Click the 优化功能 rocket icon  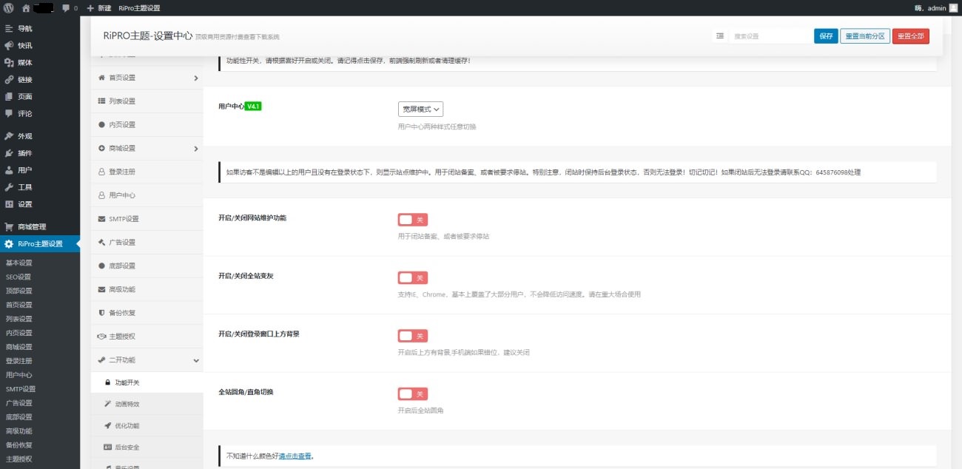point(108,425)
